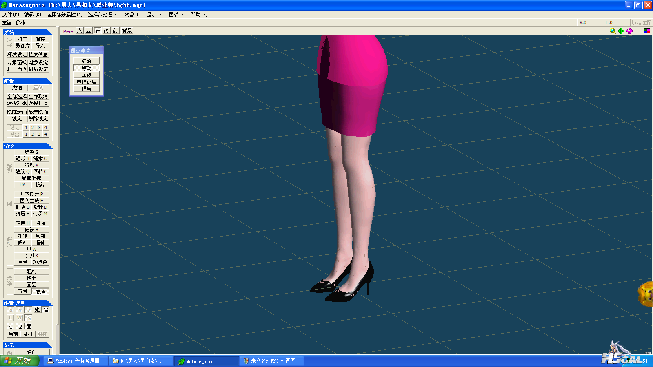
Task: Click the four-color split view icon
Action: 647,31
